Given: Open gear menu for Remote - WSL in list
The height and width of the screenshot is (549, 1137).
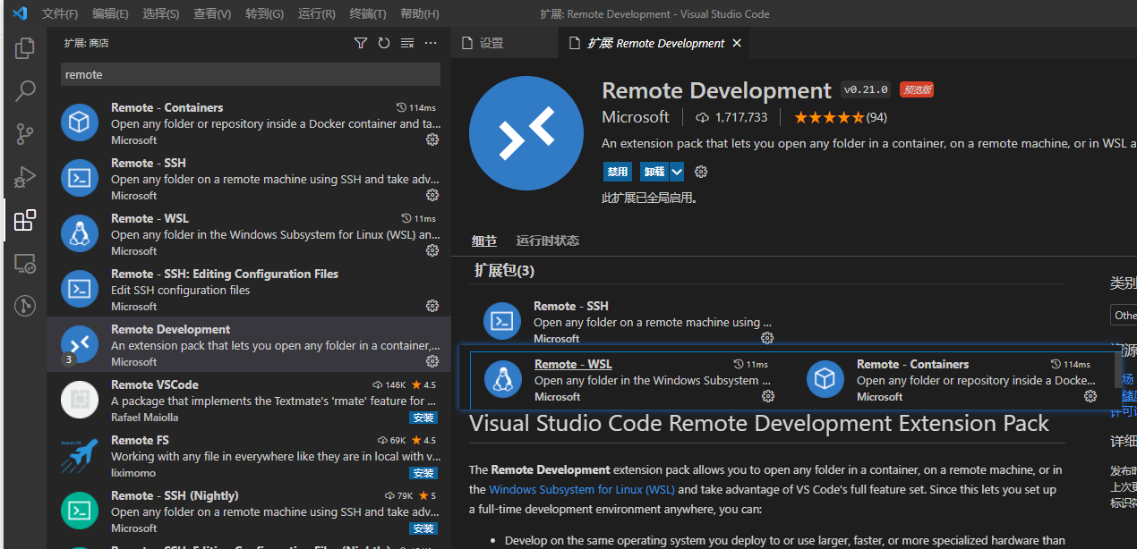Looking at the screenshot, I should pyautogui.click(x=432, y=250).
